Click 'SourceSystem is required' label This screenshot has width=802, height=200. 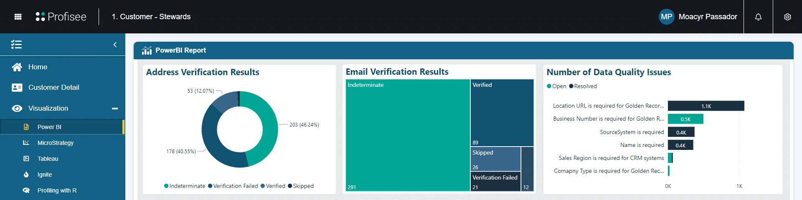[x=632, y=132]
